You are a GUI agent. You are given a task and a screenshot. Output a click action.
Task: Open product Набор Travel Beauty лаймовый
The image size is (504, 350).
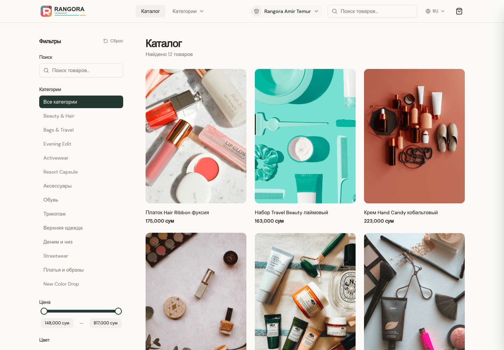coord(291,212)
